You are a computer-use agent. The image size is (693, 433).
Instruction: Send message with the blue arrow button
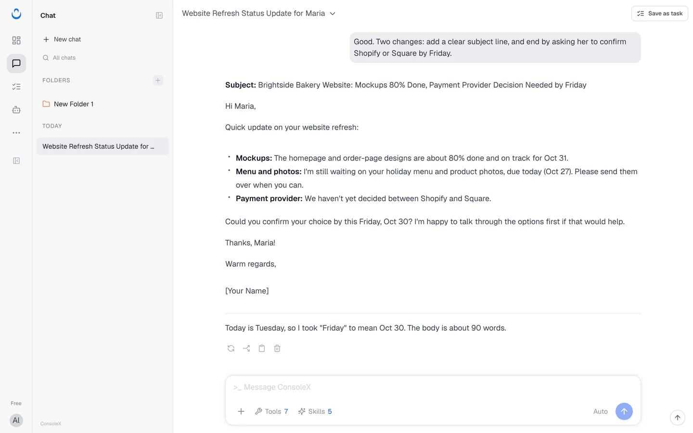[x=624, y=411]
